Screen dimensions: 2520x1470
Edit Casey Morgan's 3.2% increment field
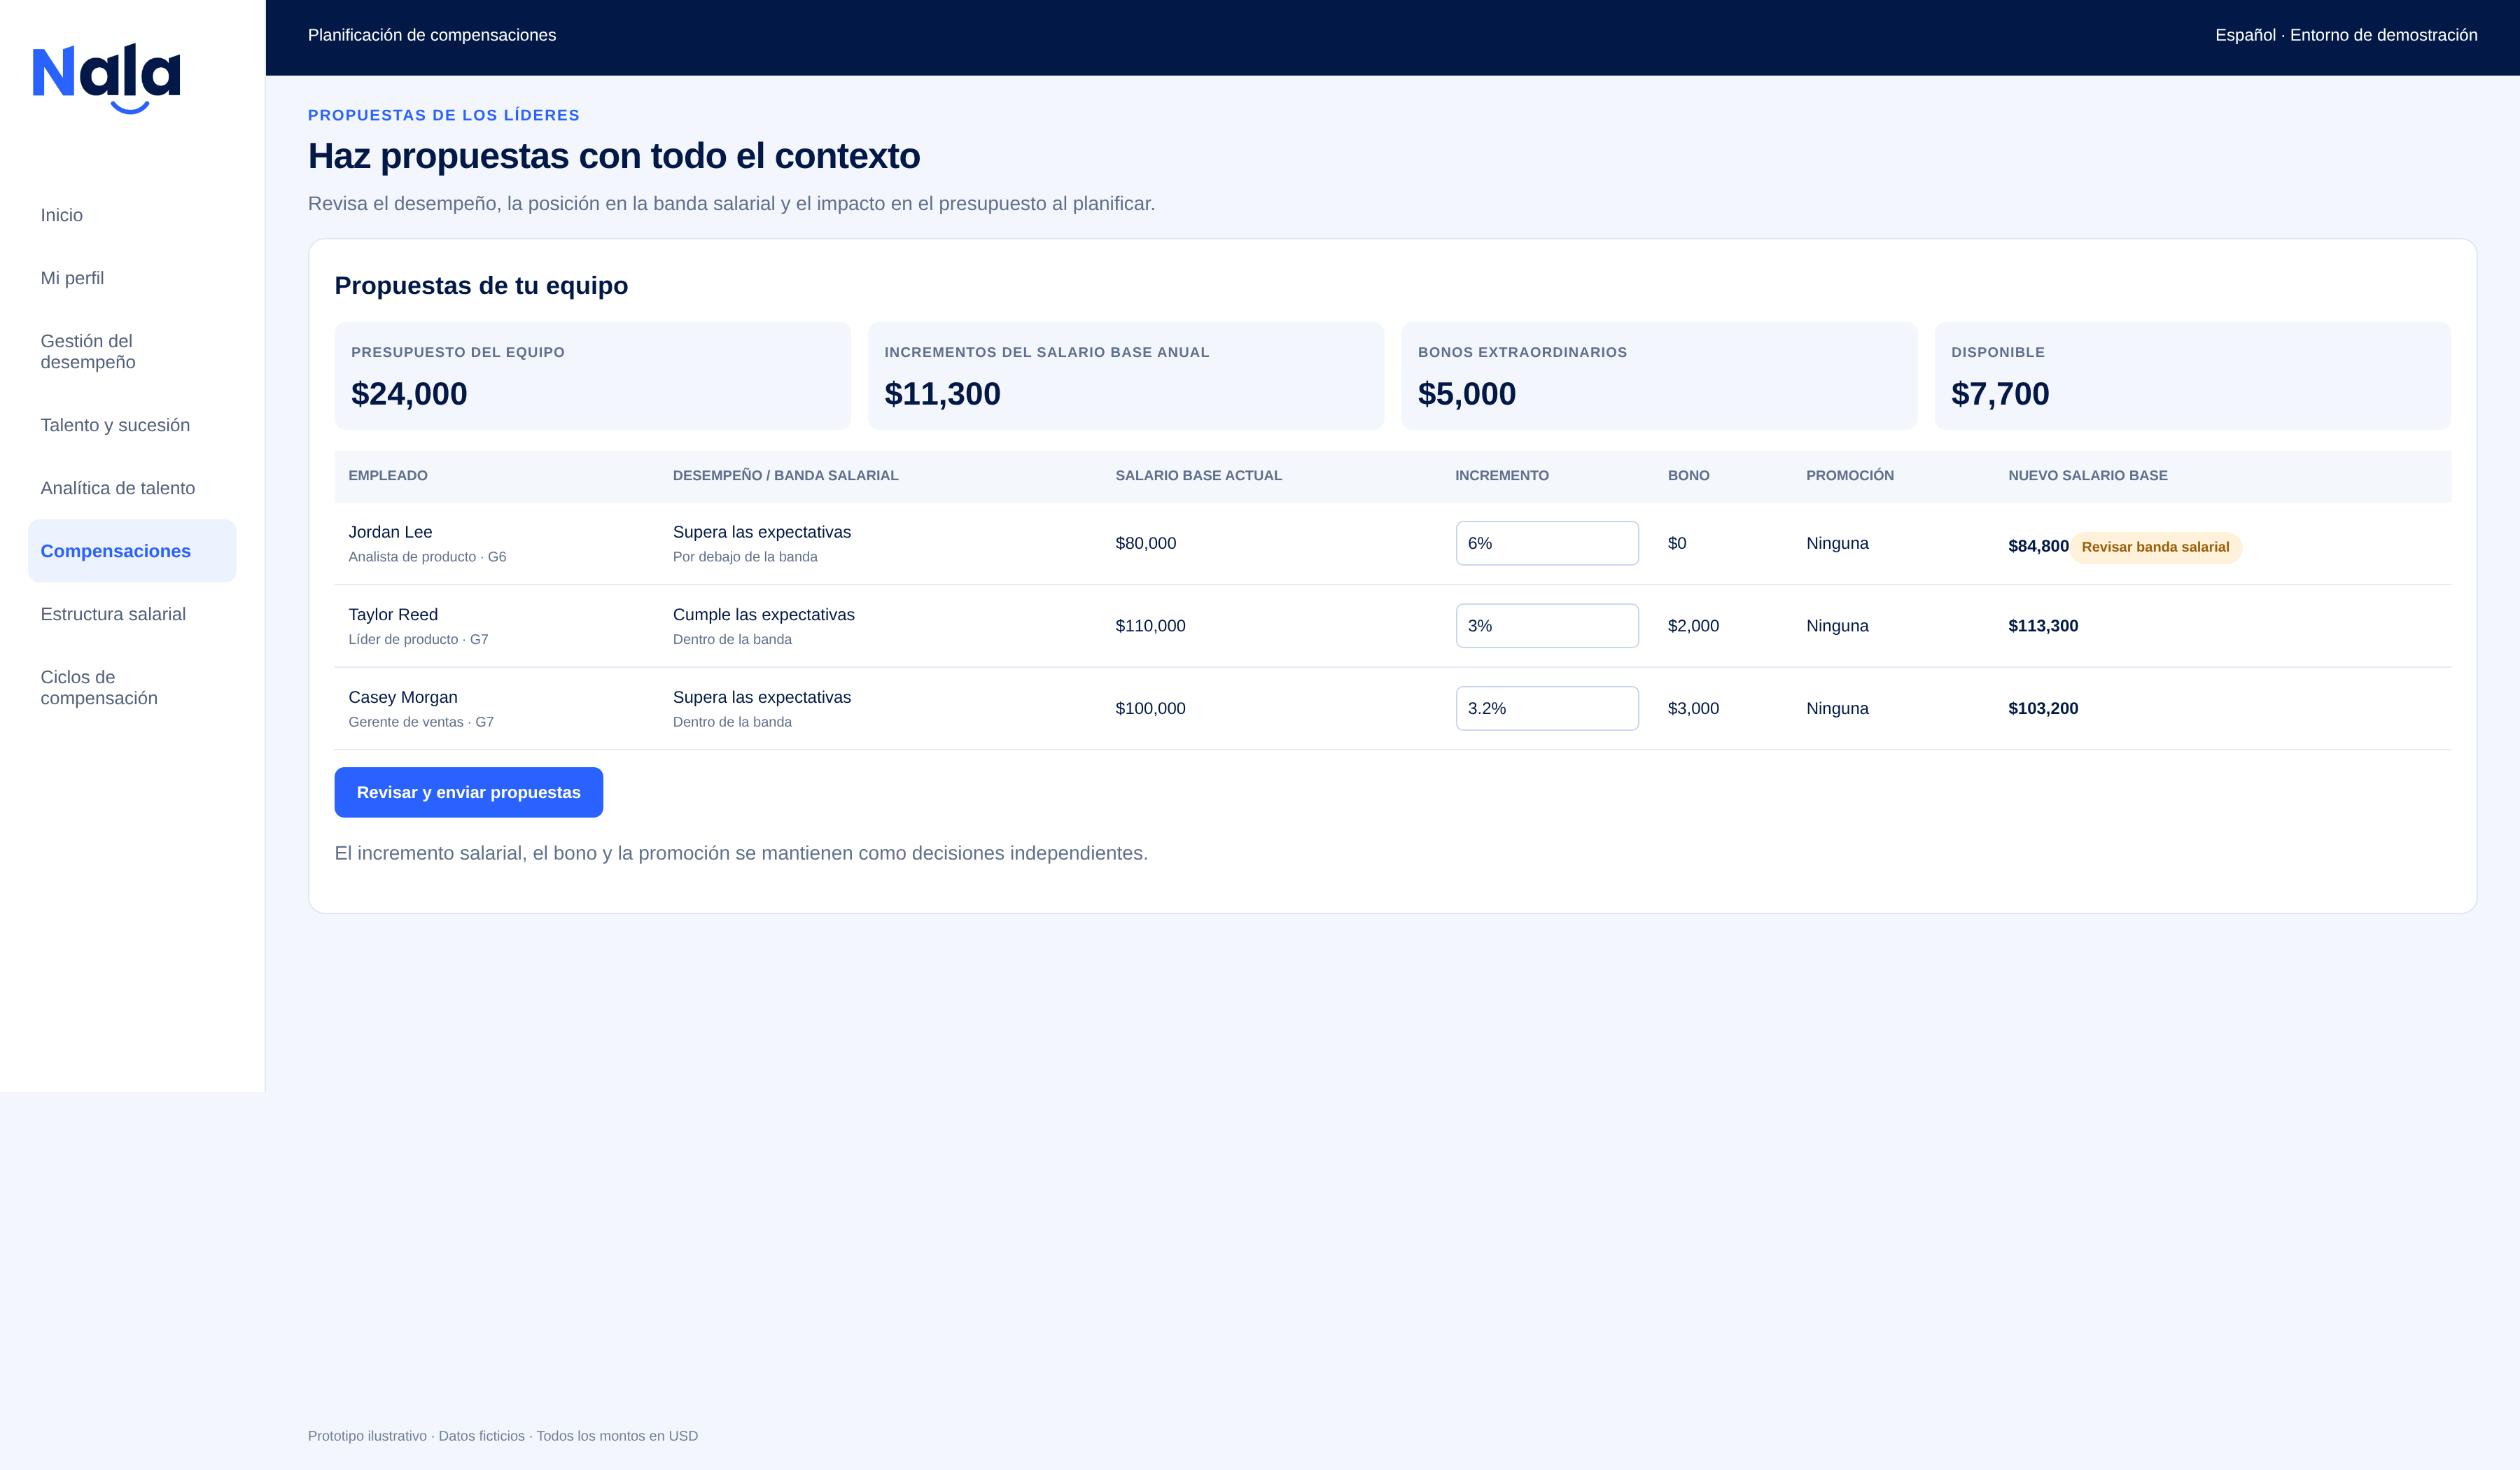pyautogui.click(x=1547, y=708)
